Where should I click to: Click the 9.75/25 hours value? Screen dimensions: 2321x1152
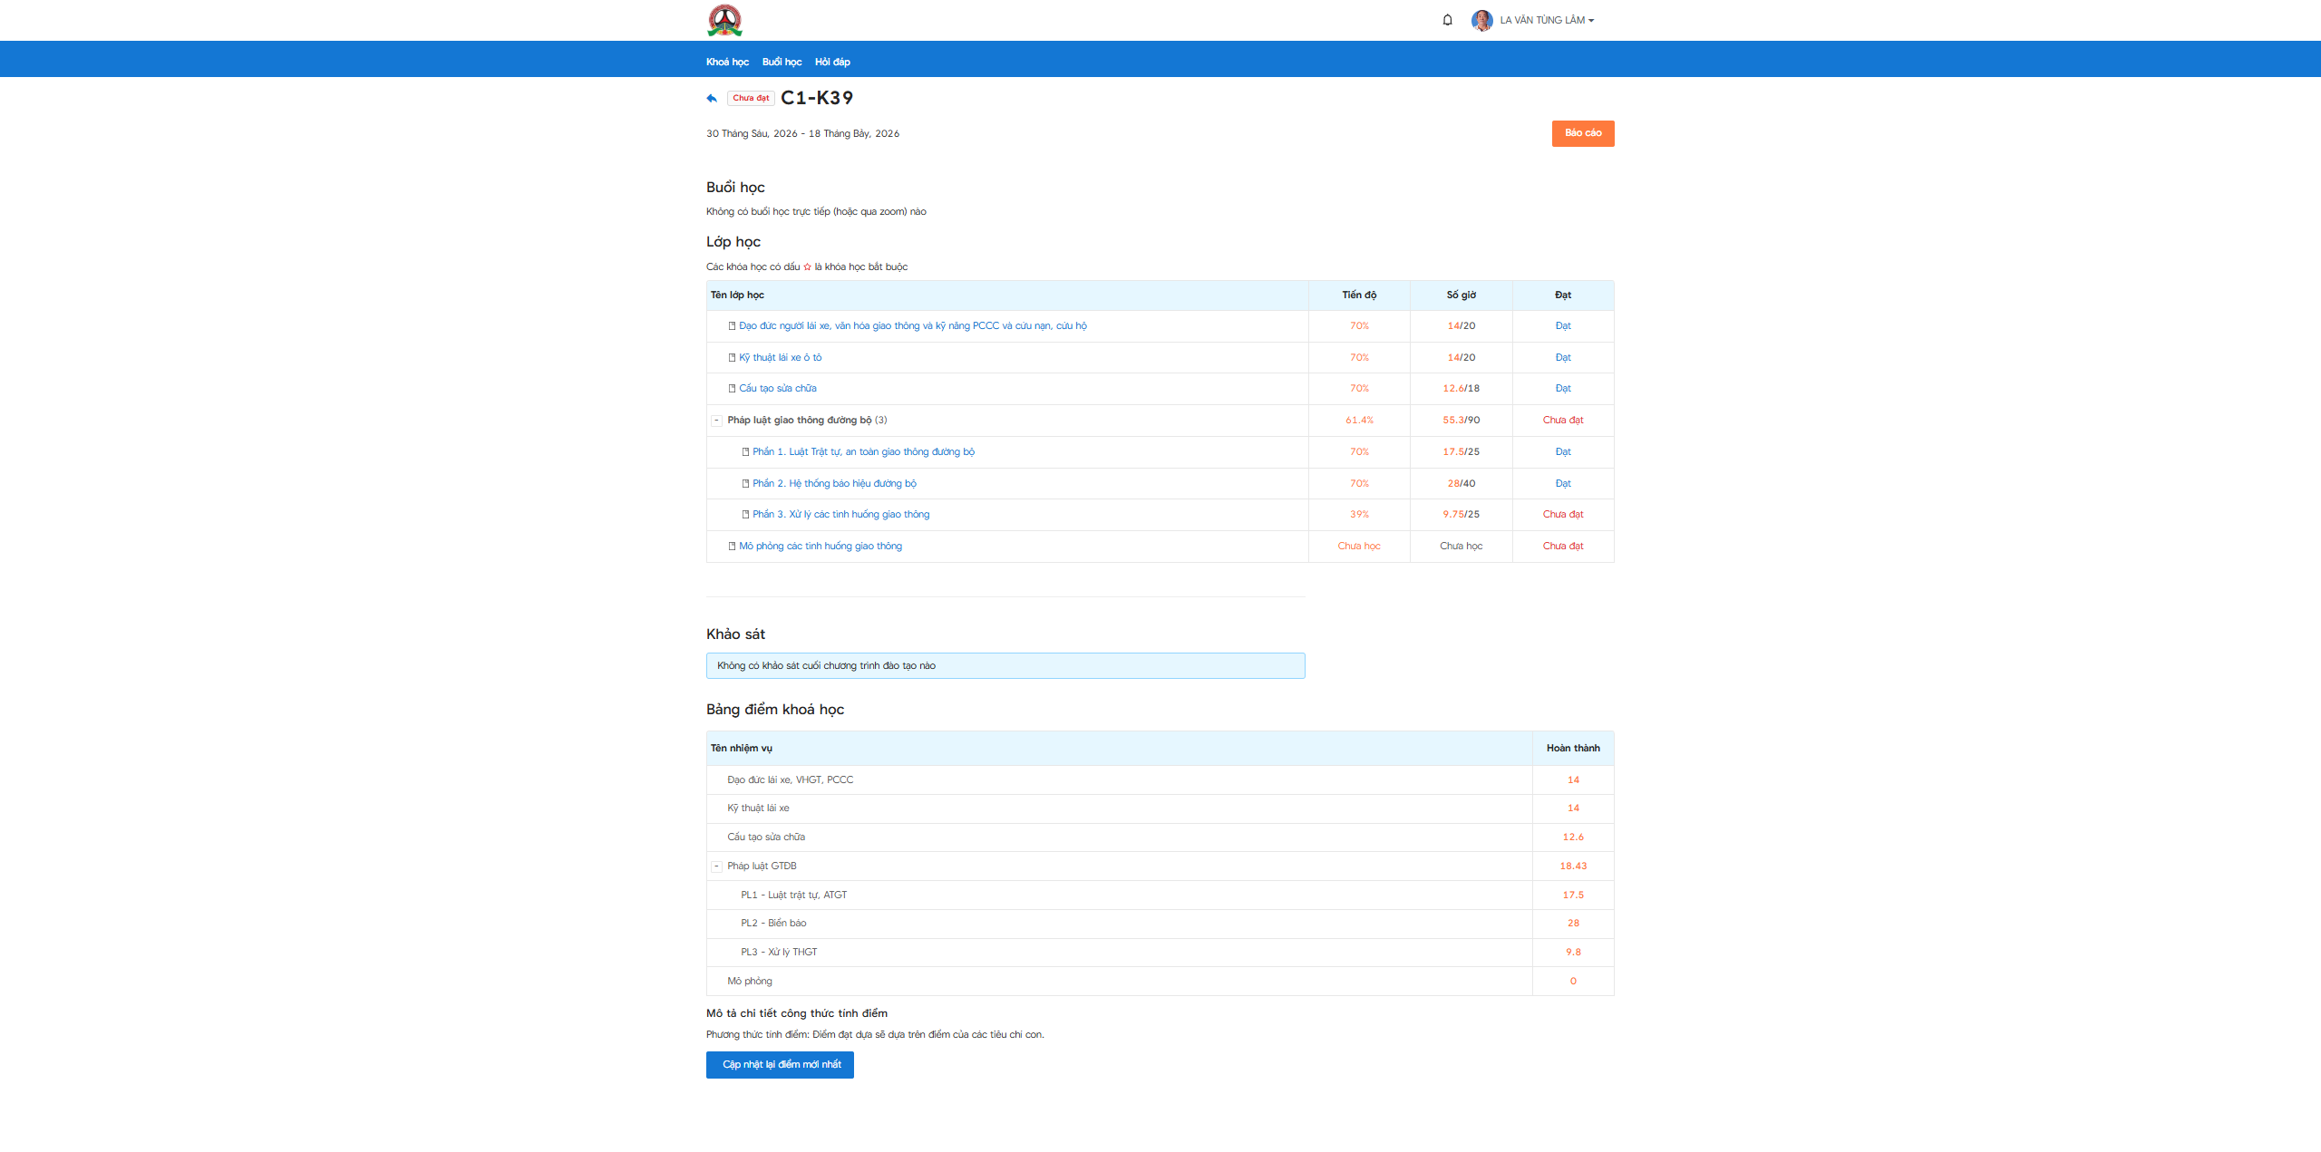pos(1461,515)
